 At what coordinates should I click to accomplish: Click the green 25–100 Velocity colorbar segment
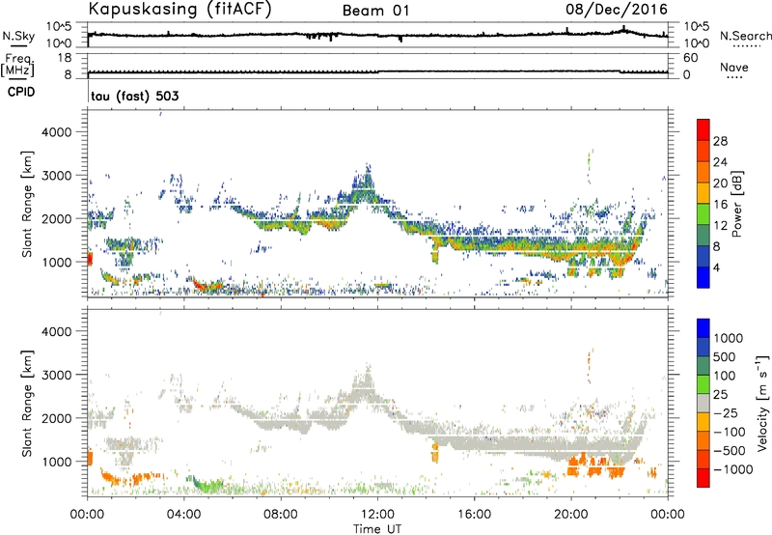703,384
